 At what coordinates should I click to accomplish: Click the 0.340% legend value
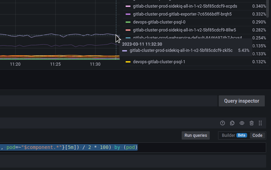point(259,6)
